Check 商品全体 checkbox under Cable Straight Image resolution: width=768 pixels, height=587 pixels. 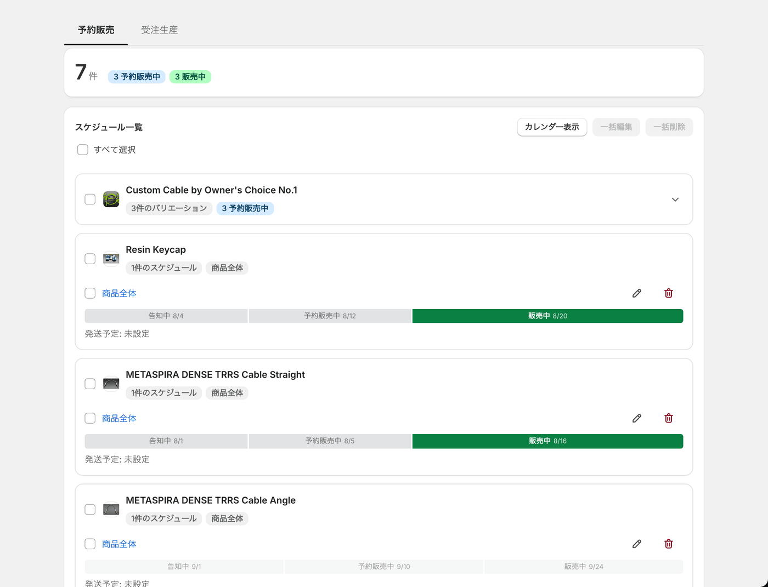[x=90, y=418]
